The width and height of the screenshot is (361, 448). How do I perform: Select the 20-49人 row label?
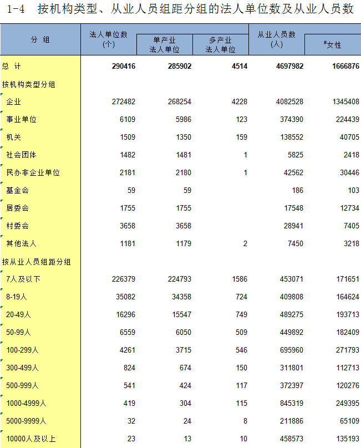click(x=19, y=314)
